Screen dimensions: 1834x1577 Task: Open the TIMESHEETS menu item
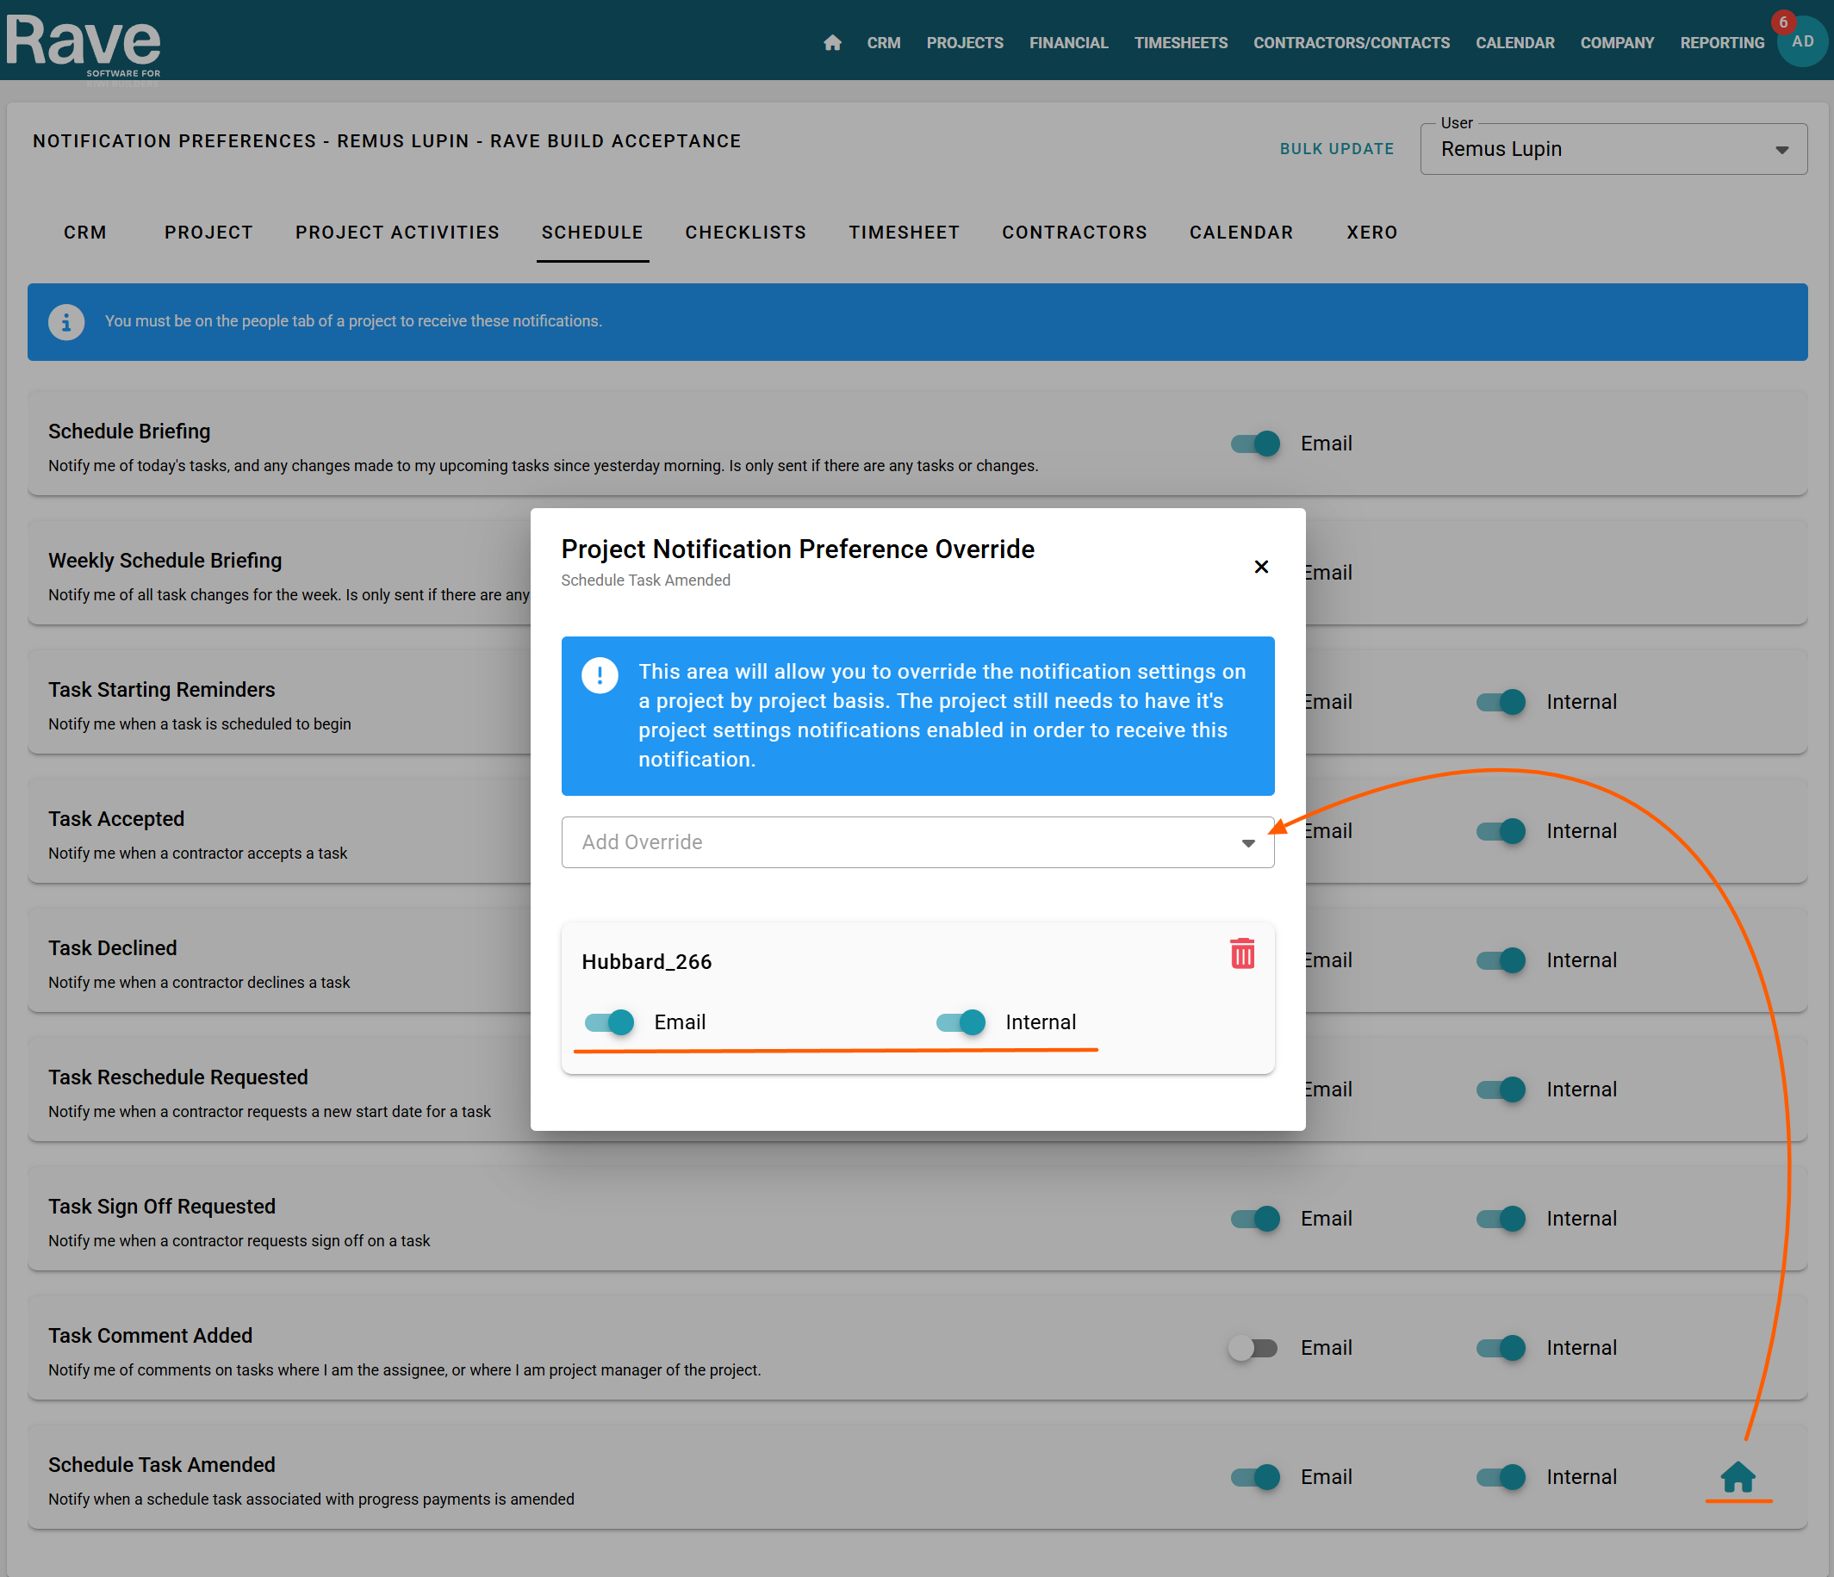(x=1180, y=42)
